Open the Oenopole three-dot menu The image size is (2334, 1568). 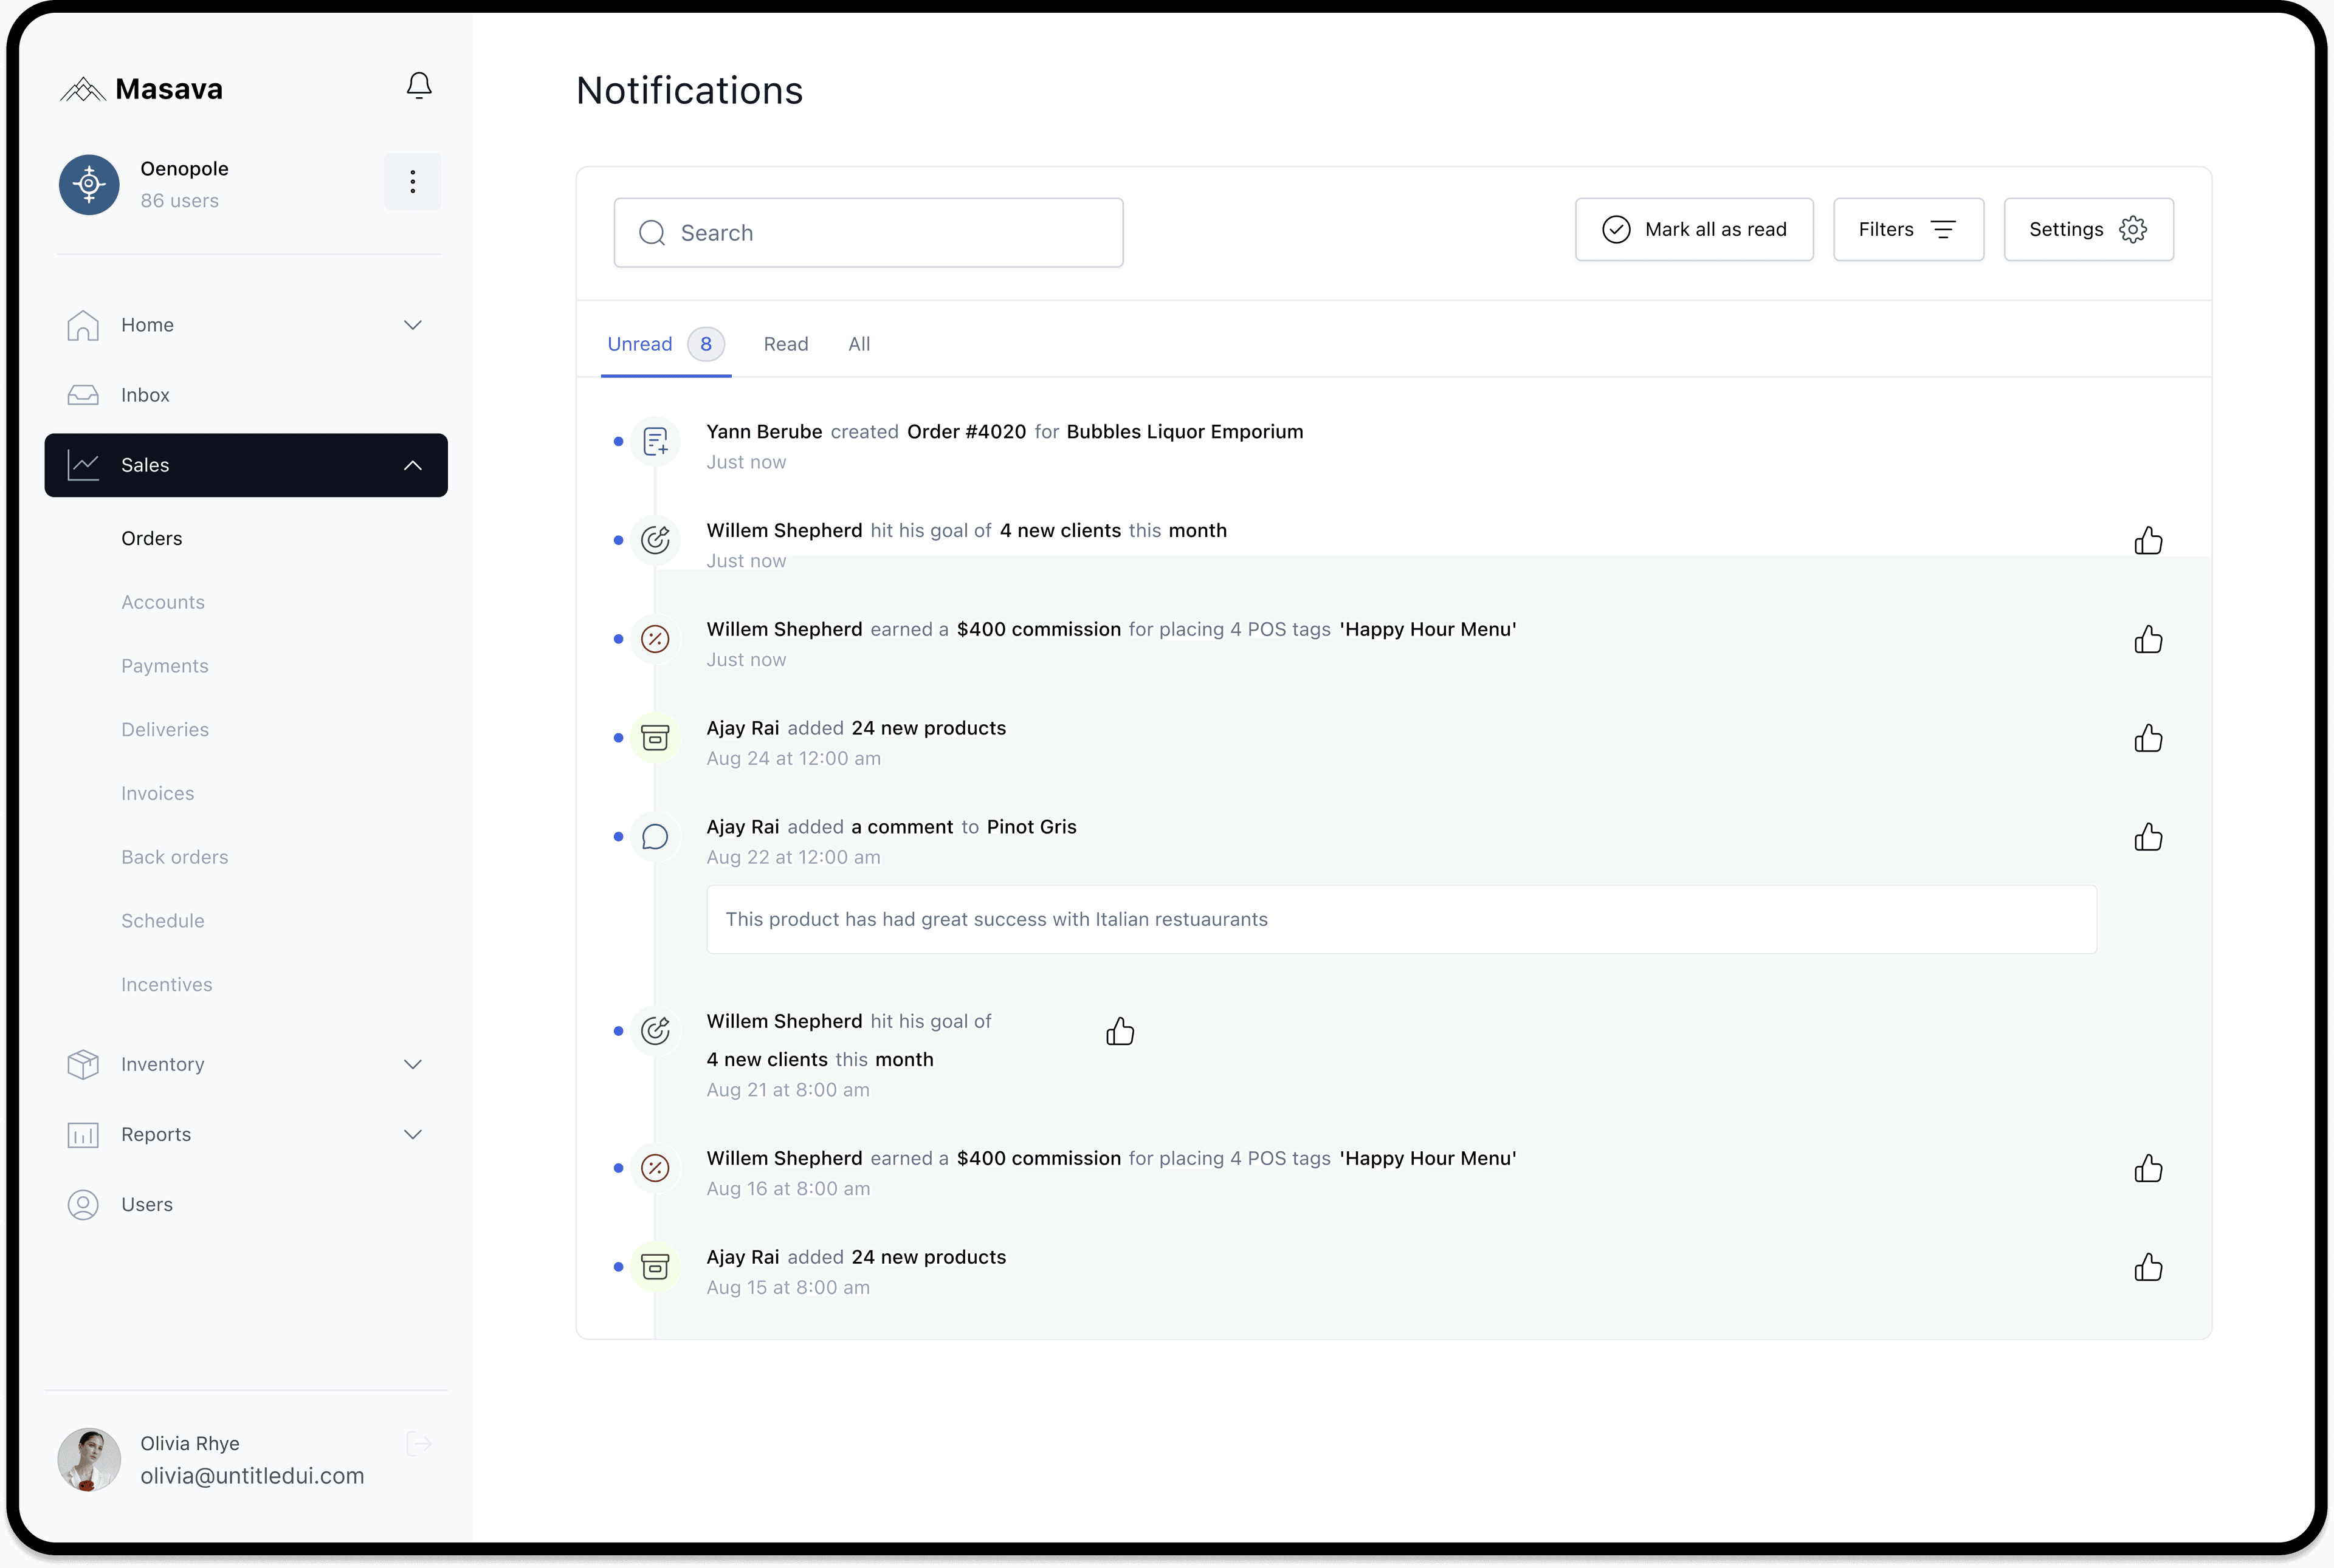pos(412,182)
